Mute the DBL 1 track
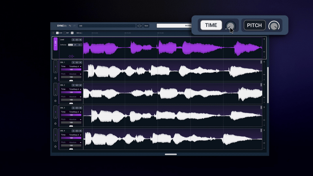This screenshot has height=176, width=313. coord(77,63)
